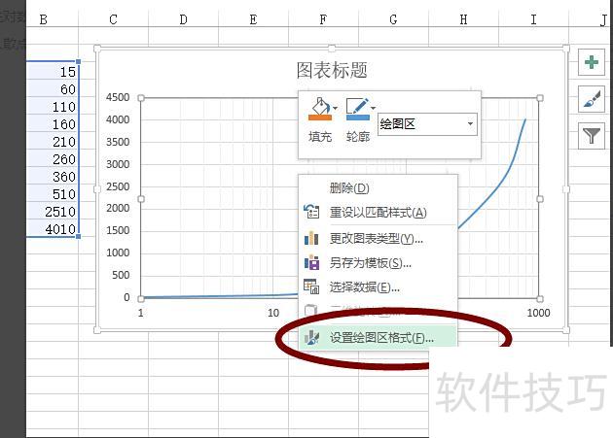
Task: Click cell containing 510
Action: point(53,194)
